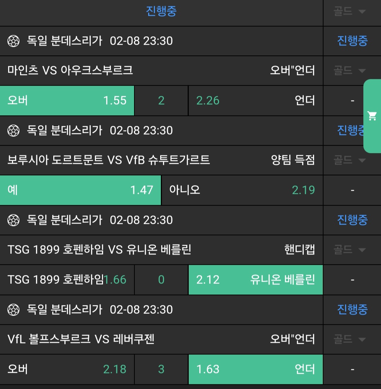Choose 유니온 베를린 2.12 handicap option
381x389 pixels.
[x=255, y=280]
